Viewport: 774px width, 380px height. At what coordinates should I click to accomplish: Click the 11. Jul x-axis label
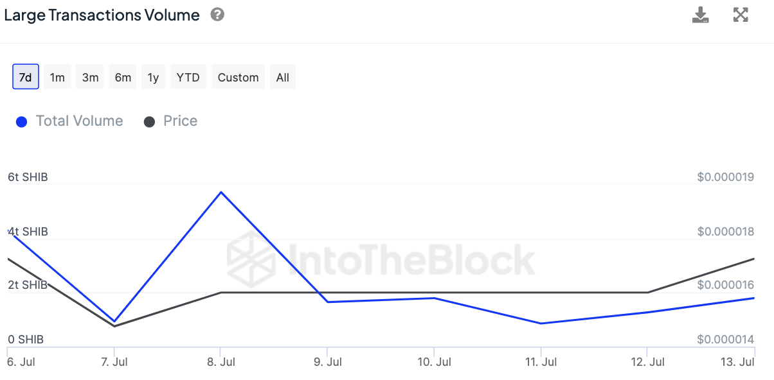coord(541,362)
